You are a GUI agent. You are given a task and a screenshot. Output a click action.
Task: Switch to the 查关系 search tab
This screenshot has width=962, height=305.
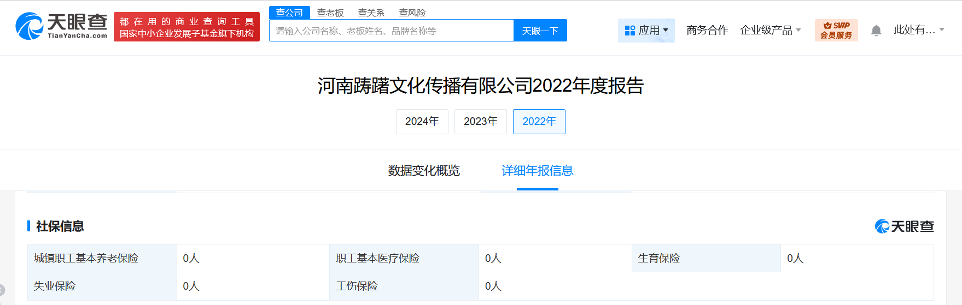coord(371,13)
